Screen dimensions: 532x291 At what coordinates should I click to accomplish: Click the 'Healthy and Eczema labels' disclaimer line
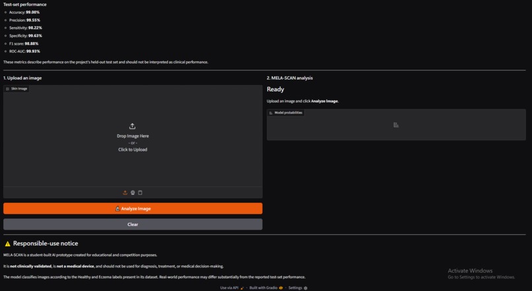click(154, 277)
